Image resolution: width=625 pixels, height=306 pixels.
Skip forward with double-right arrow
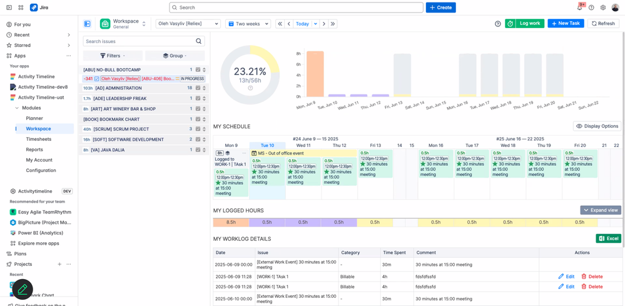333,24
